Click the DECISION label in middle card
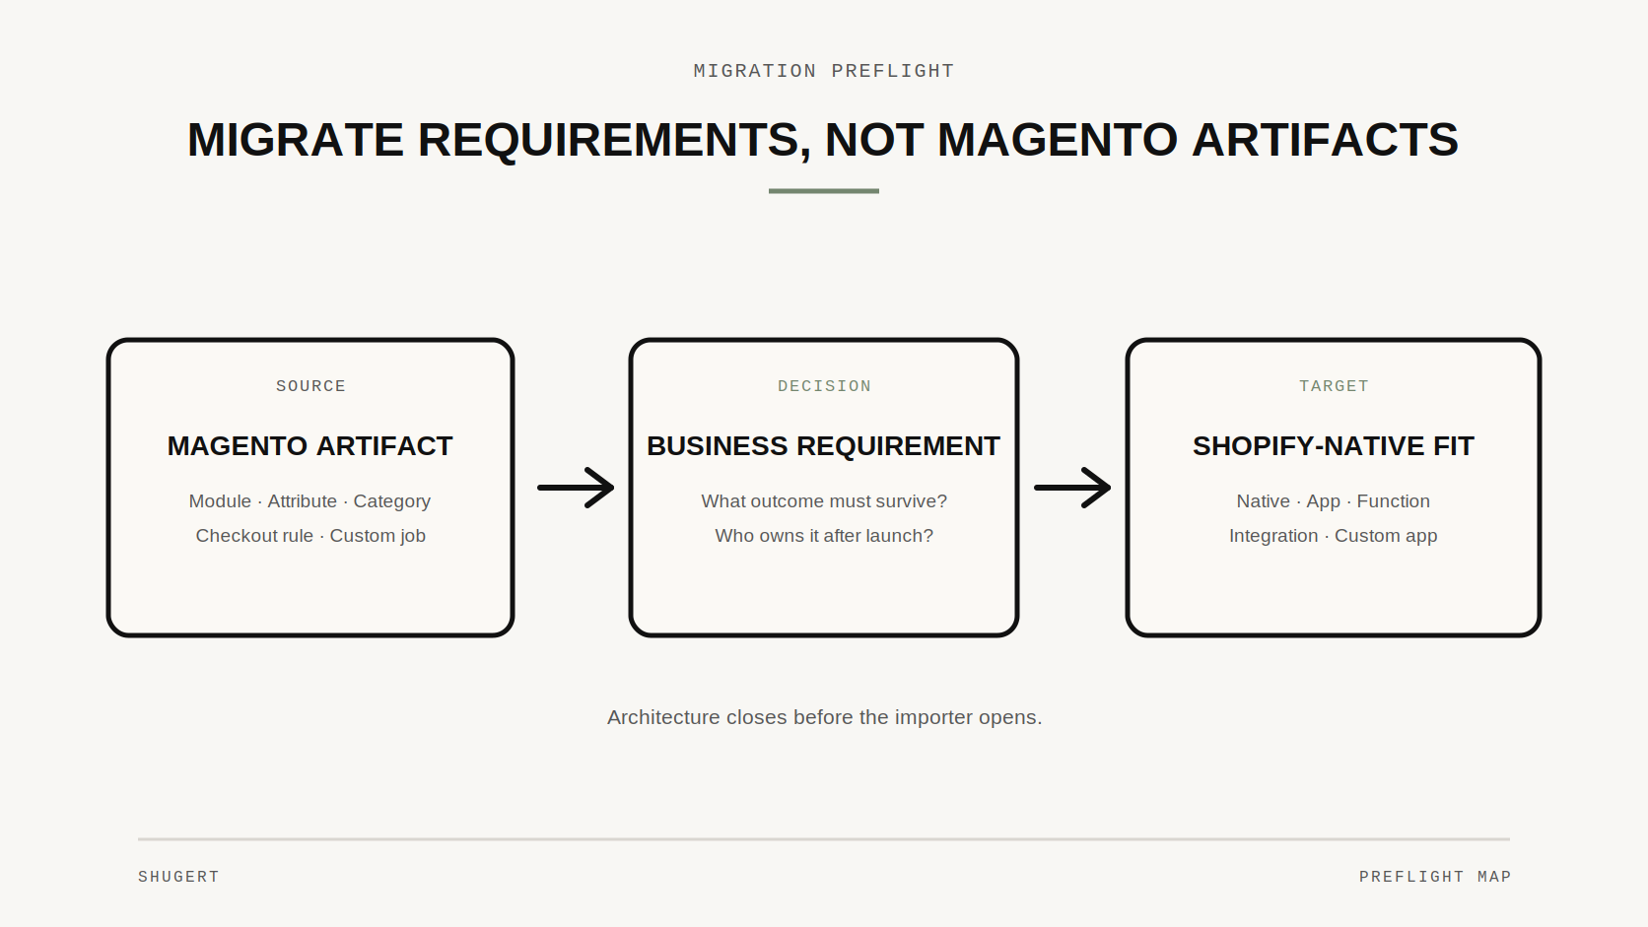The height and width of the screenshot is (927, 1648). [824, 386]
